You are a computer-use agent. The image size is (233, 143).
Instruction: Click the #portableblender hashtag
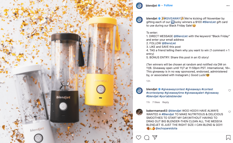click(x=171, y=96)
